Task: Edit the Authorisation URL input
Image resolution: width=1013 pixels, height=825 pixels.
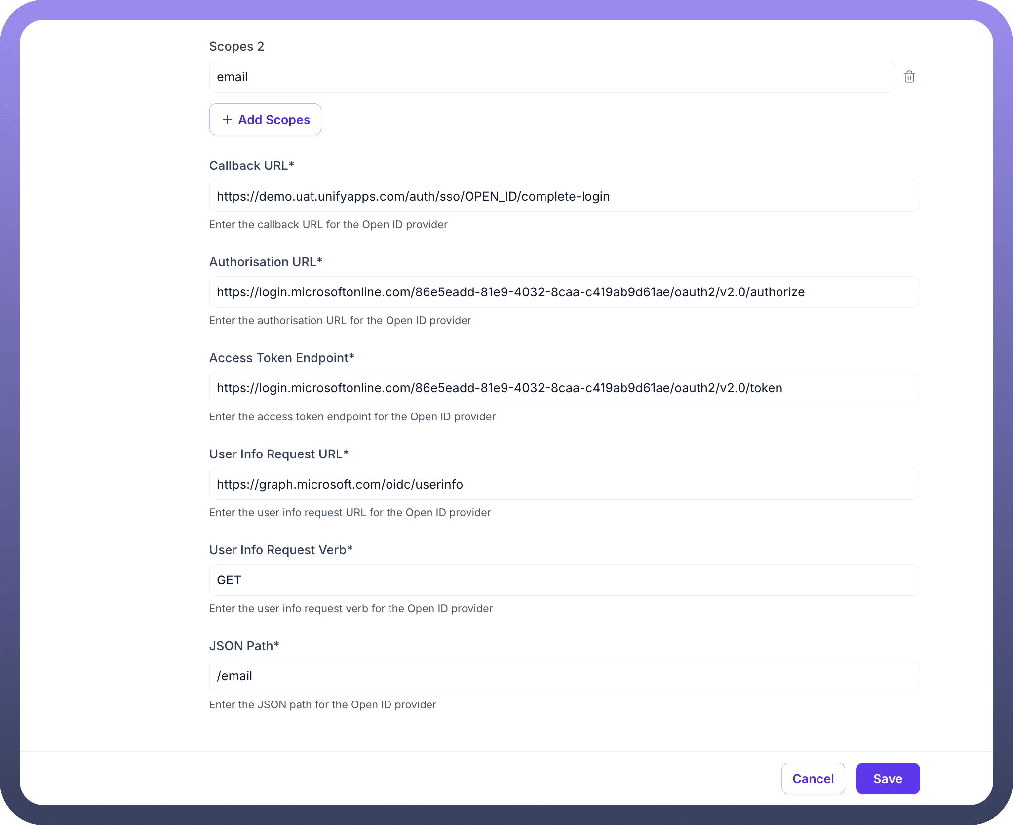Action: coord(564,292)
